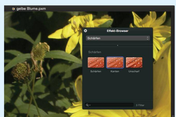Select the Unscharf effect thumbnail
This screenshot has height=117, width=176.
(x=134, y=62)
